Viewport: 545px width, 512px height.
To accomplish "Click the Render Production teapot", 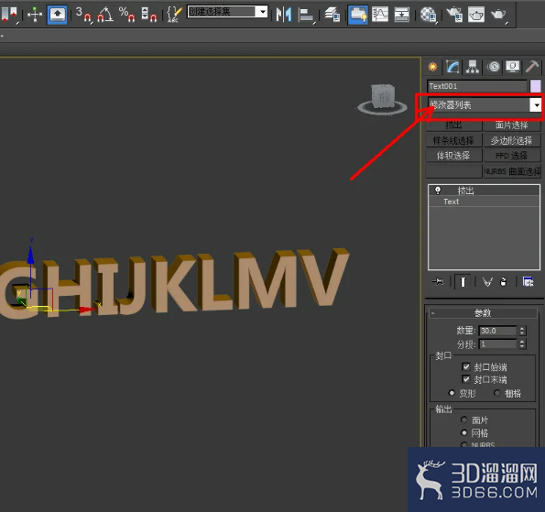I will tap(498, 15).
